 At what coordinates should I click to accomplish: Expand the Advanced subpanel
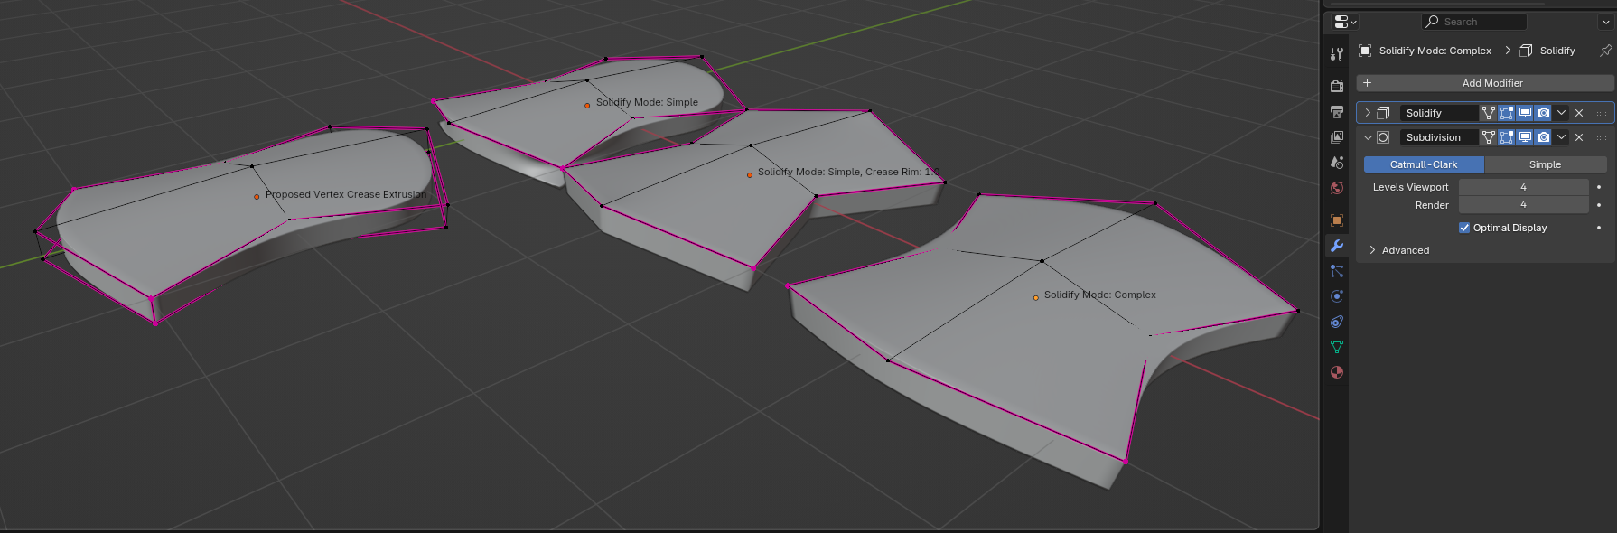(1372, 250)
